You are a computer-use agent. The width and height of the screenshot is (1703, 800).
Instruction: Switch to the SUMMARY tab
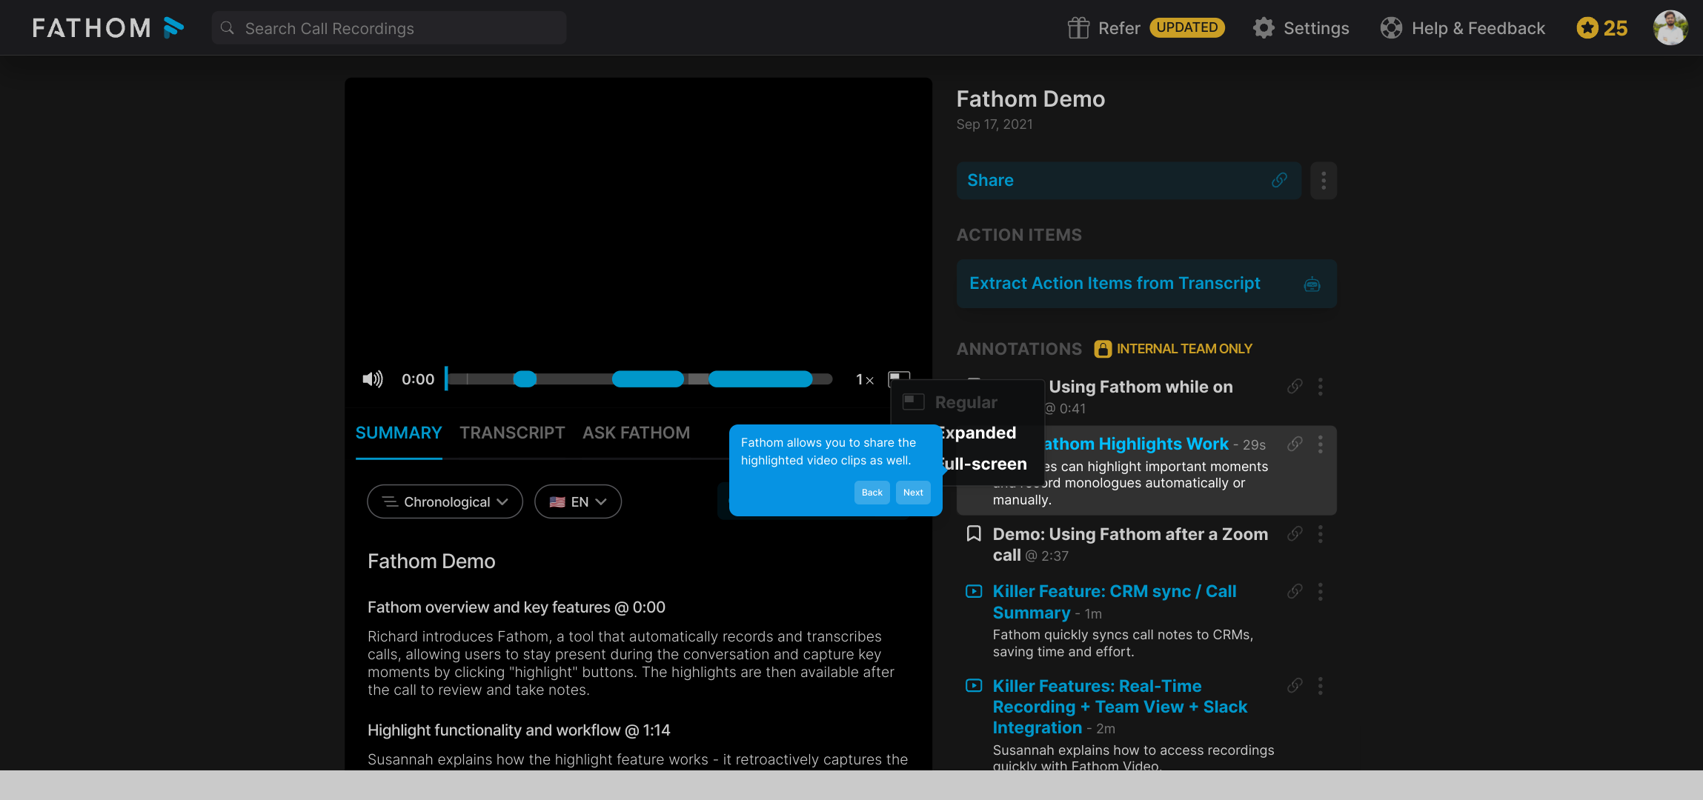(399, 433)
